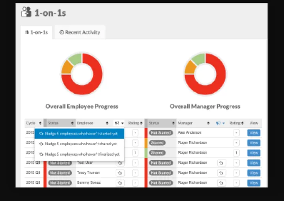Click employee rating box for Test User
This screenshot has height=201, width=284.
tap(135, 163)
